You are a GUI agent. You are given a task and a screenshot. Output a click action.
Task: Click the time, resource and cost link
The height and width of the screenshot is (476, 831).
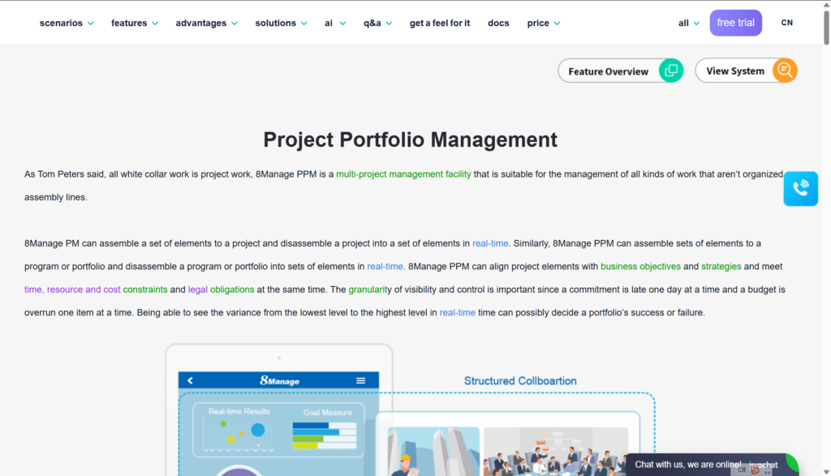coord(72,289)
